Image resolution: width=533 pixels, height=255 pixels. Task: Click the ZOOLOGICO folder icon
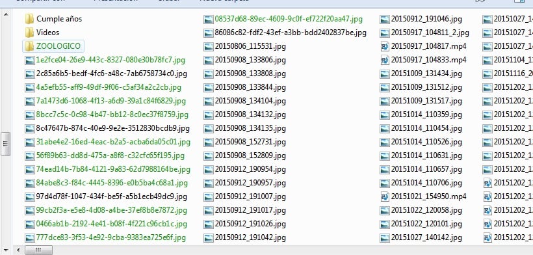pyautogui.click(x=29, y=46)
